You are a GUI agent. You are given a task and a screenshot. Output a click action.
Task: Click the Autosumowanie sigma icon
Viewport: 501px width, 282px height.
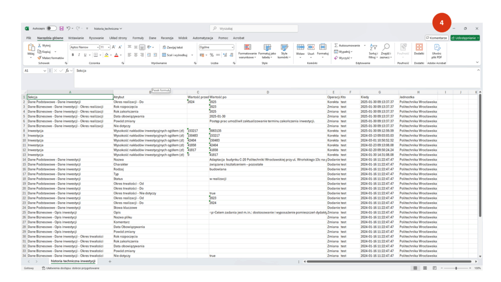pyautogui.click(x=336, y=46)
